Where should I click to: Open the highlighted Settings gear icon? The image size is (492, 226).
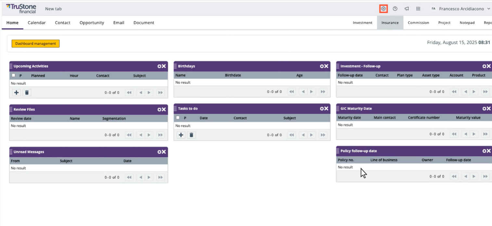[x=383, y=8]
